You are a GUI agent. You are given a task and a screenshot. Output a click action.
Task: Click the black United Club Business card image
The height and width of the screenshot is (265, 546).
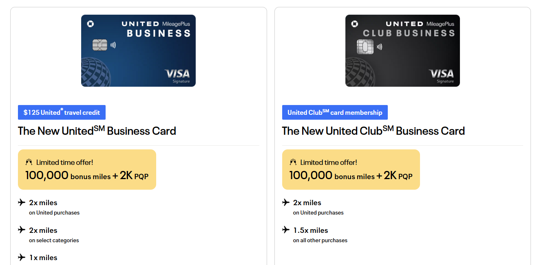point(402,50)
